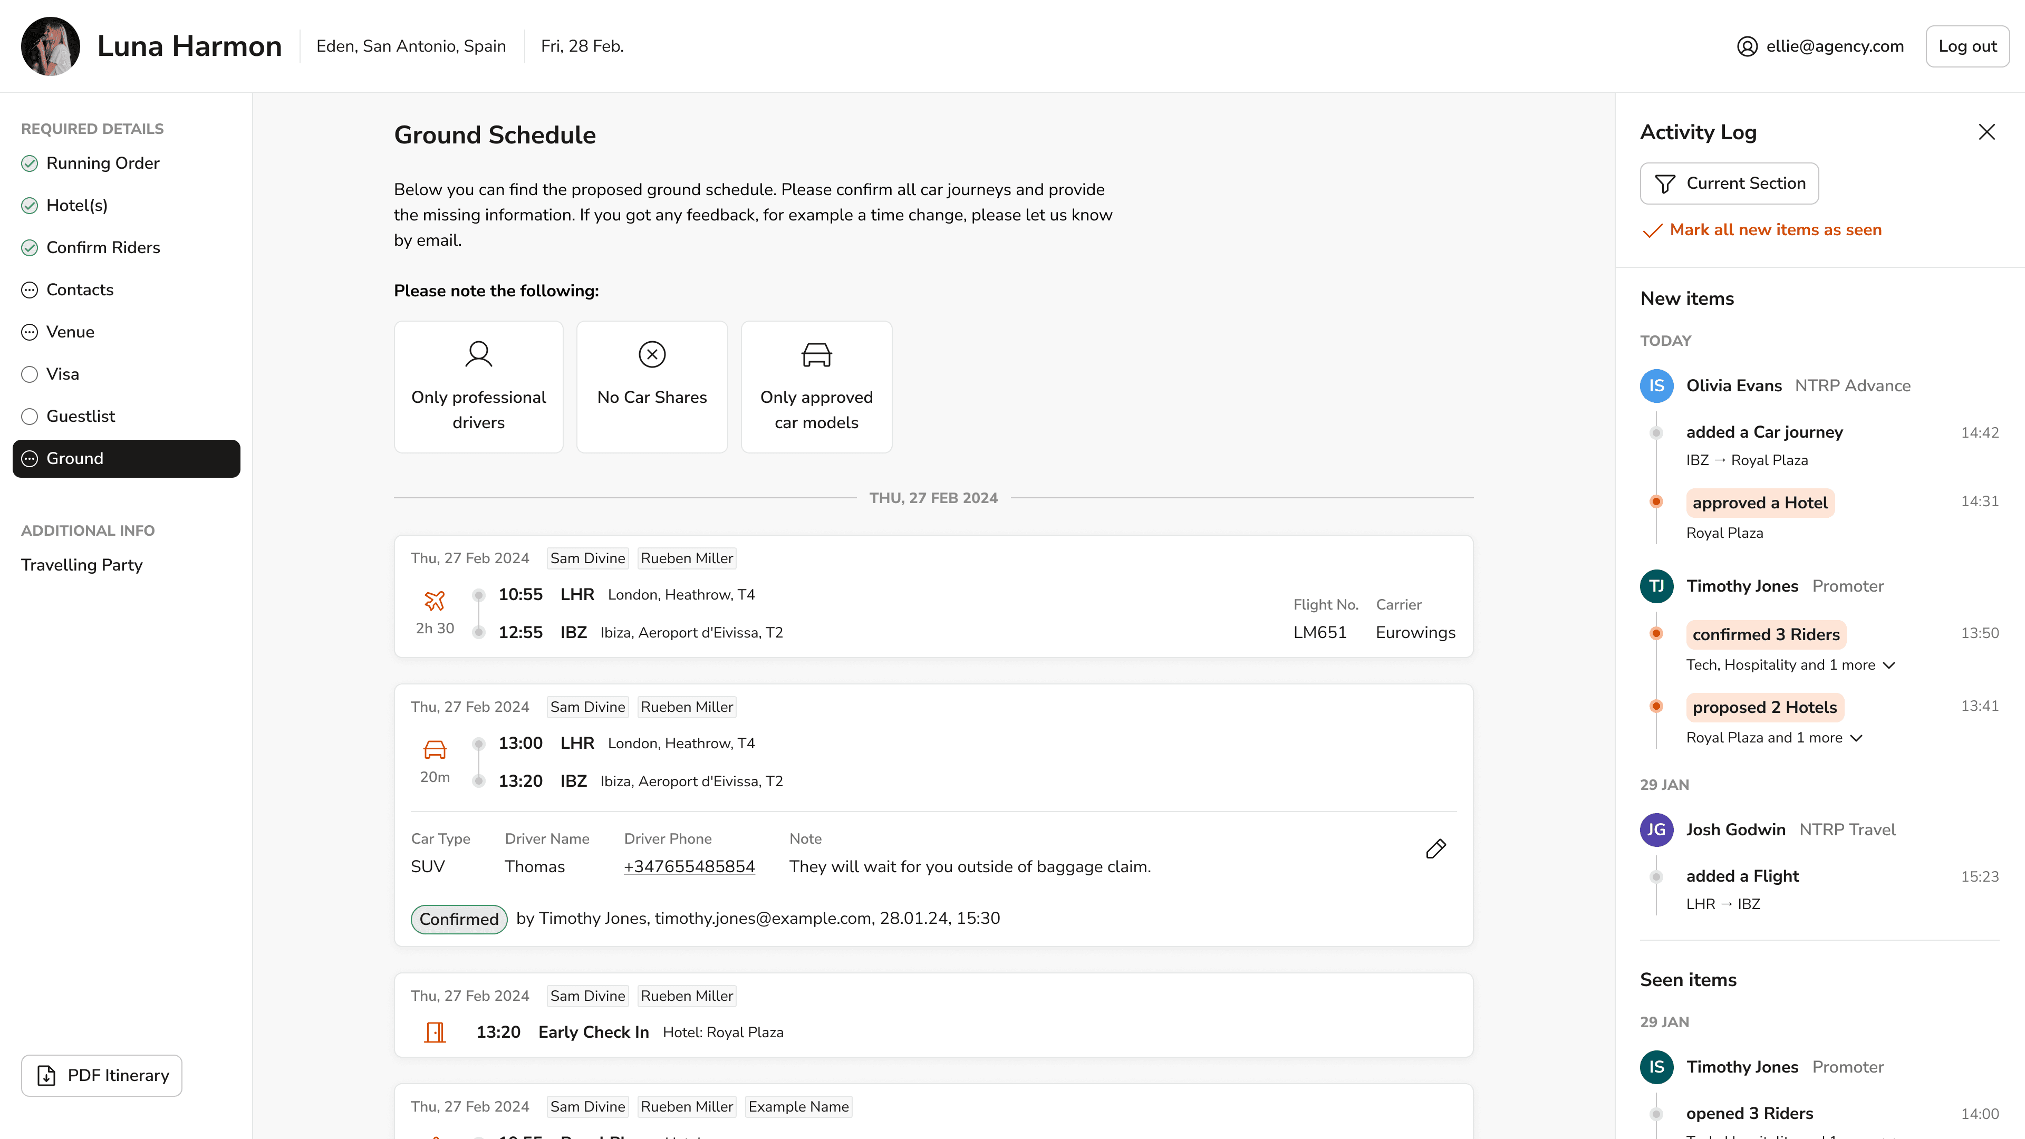The width and height of the screenshot is (2025, 1139).
Task: Go to Travelling Party page
Action: point(82,565)
